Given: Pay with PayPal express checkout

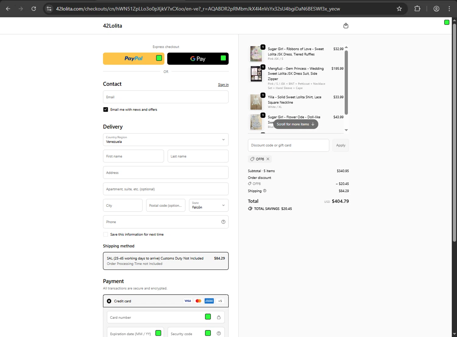Looking at the screenshot, I should [133, 58].
